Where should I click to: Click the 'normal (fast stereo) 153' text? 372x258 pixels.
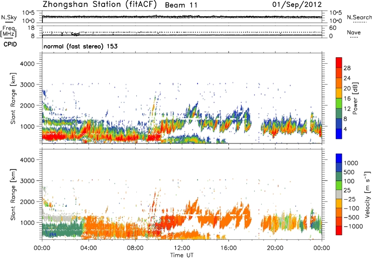pyautogui.click(x=80, y=47)
